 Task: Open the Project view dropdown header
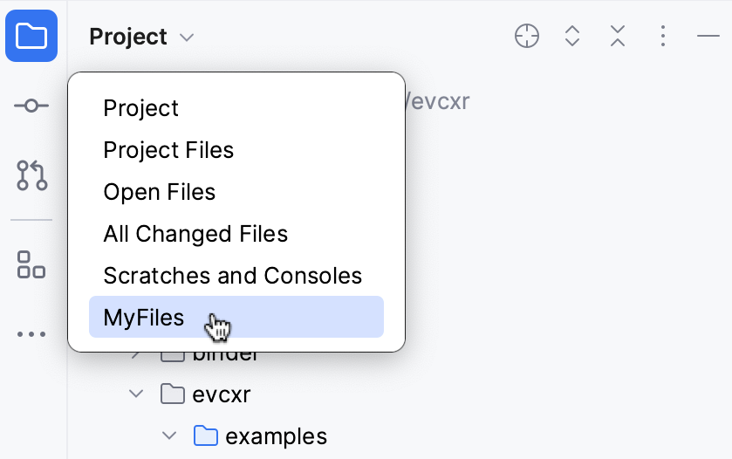(x=141, y=37)
